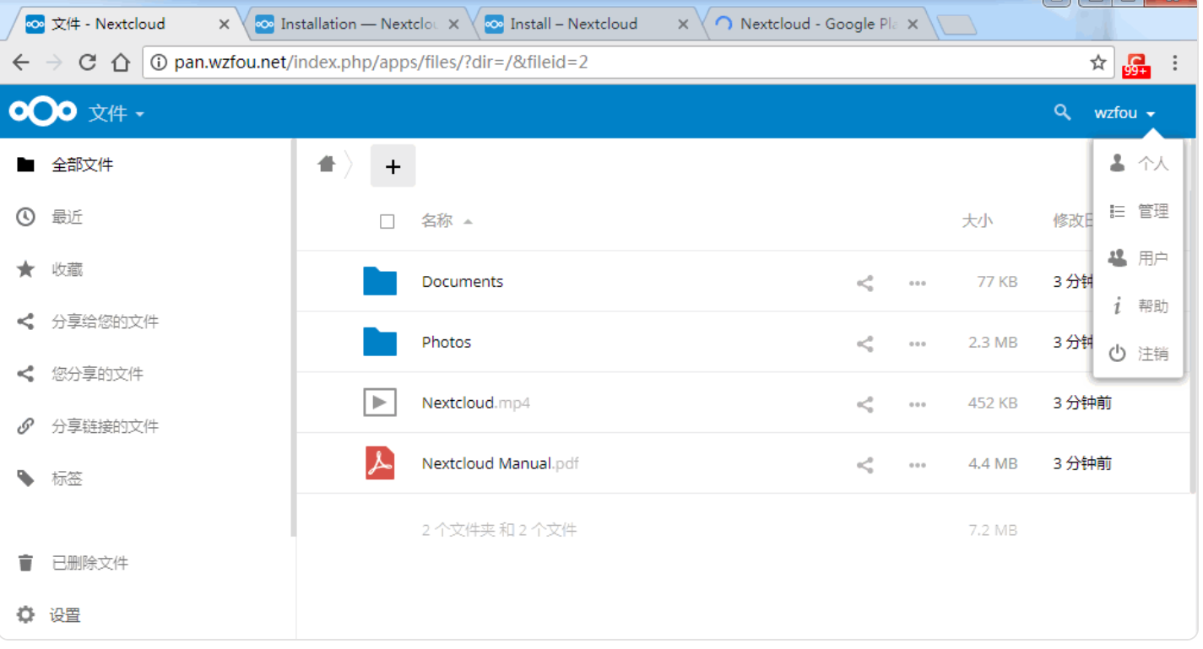Screen dimensions: 1203x649
Task: Select 注销 to log out
Action: pyautogui.click(x=1138, y=354)
